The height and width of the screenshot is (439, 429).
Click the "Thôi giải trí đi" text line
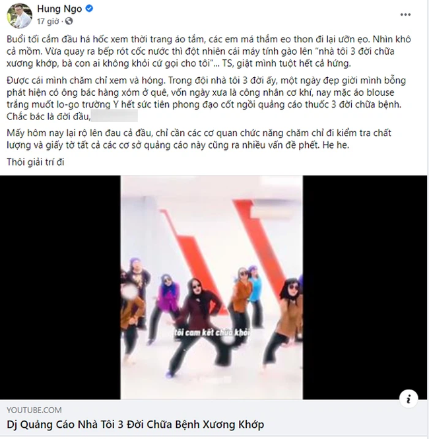[x=36, y=162]
